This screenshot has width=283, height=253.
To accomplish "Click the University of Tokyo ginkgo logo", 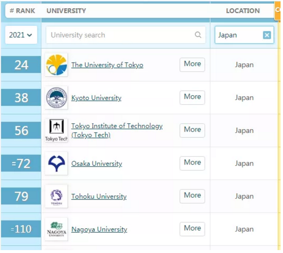I will coord(57,65).
